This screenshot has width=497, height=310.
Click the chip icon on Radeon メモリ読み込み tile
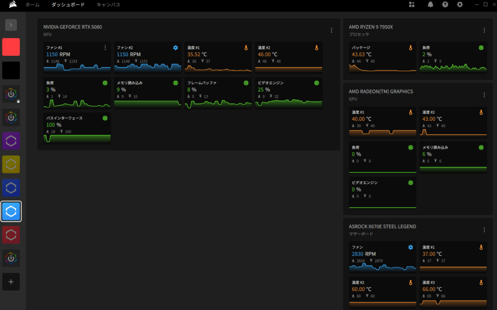481,147
